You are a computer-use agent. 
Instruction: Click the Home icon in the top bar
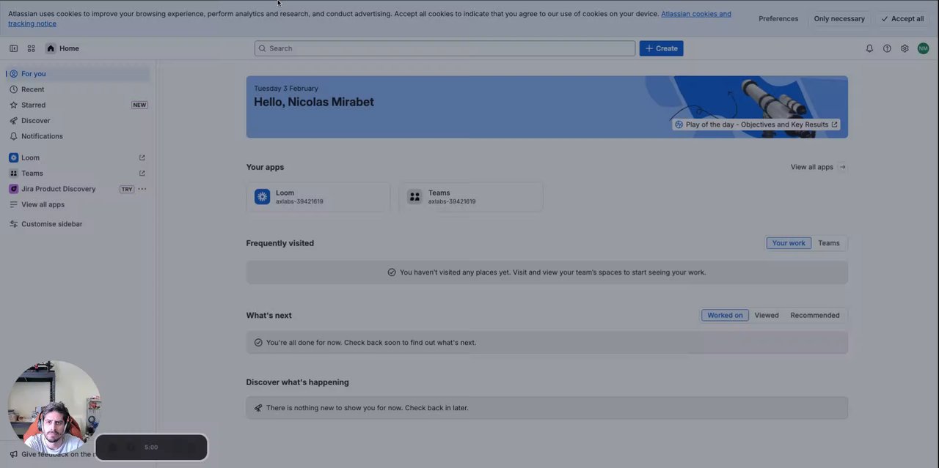50,48
